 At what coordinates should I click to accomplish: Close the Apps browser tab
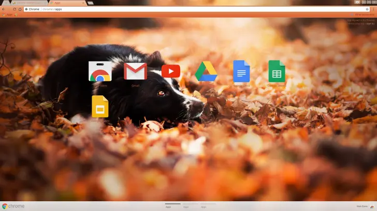click(x=83, y=3)
